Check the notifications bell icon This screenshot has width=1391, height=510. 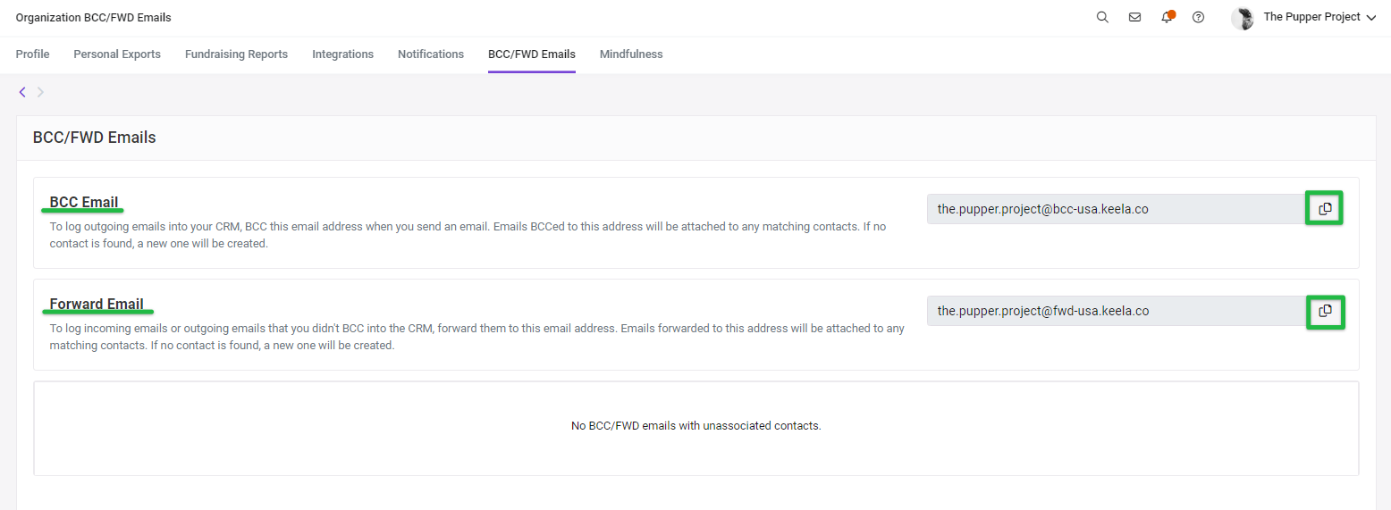(x=1167, y=17)
